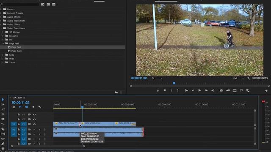
Task: Solo audio track A1
Action: coord(39,130)
